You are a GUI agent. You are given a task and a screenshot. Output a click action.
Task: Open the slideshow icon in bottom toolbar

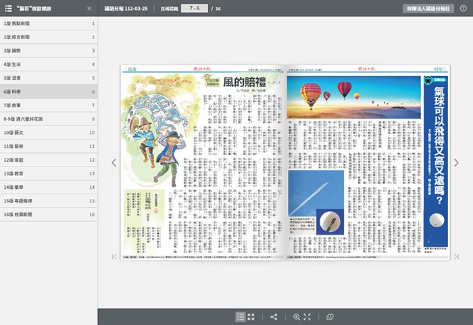click(x=330, y=317)
